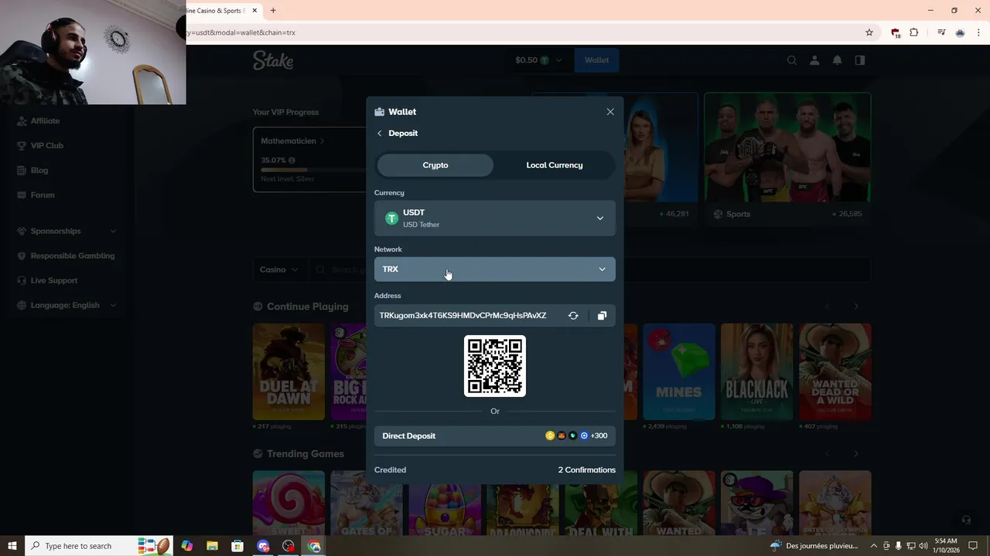Click the 2 Confirmations text
The height and width of the screenshot is (556, 990).
point(587,470)
